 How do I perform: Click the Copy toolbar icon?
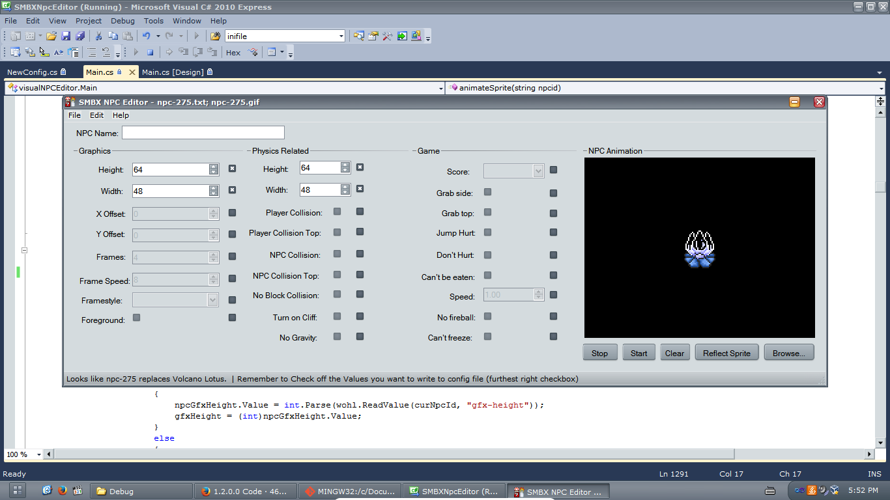(113, 36)
